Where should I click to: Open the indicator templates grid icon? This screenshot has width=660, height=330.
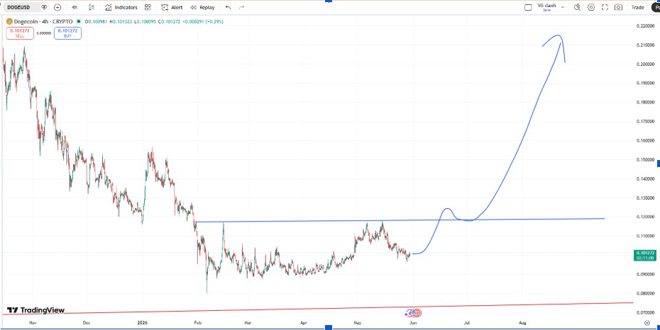pos(148,7)
